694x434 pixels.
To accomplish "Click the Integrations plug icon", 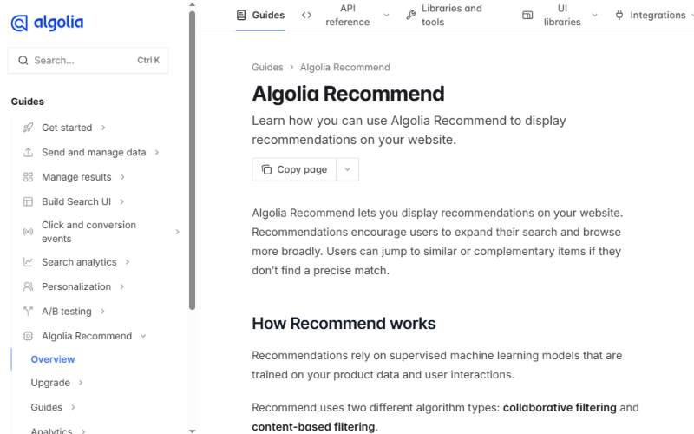I will click(619, 15).
